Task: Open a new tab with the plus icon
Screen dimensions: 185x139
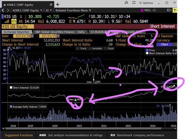Action: pyautogui.click(x=58, y=4)
